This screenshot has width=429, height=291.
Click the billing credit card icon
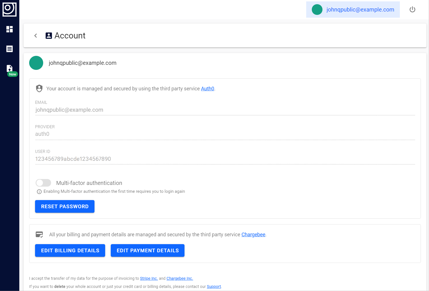coord(39,234)
